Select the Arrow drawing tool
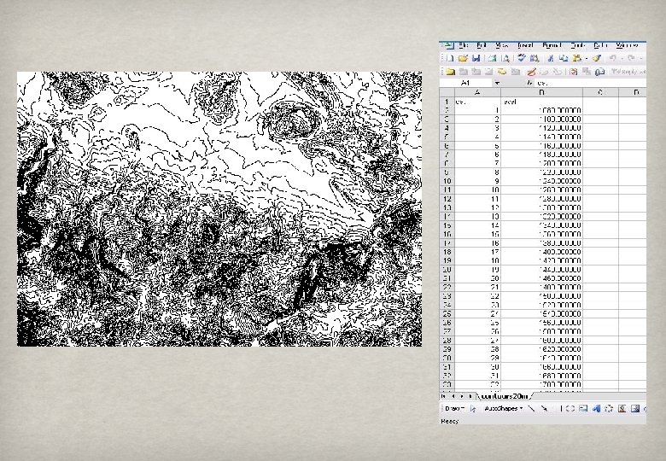Image resolution: width=666 pixels, height=461 pixels. pos(544,409)
